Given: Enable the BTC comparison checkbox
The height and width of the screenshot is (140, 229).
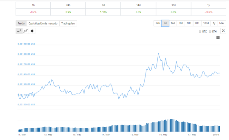Looking at the screenshot, I should point(200,32).
